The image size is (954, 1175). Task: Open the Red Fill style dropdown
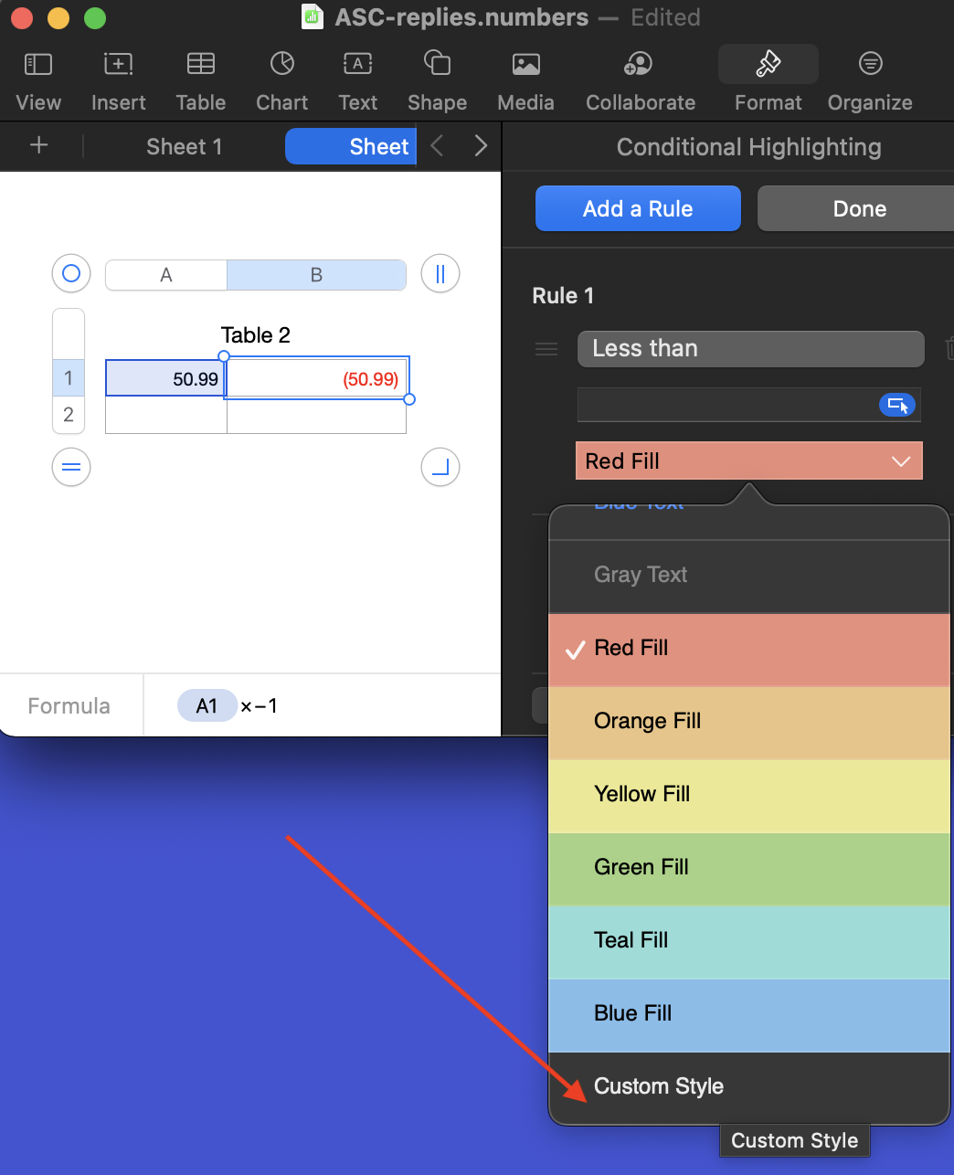pyautogui.click(x=749, y=460)
